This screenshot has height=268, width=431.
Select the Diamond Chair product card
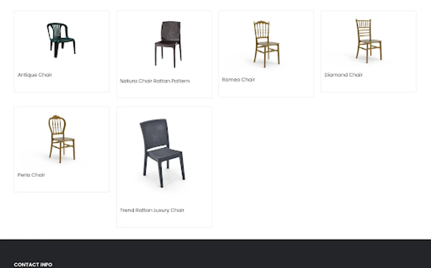[x=368, y=52]
